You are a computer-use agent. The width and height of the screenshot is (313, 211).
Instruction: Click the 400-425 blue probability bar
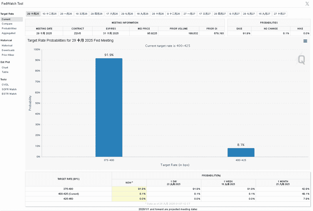241,152
